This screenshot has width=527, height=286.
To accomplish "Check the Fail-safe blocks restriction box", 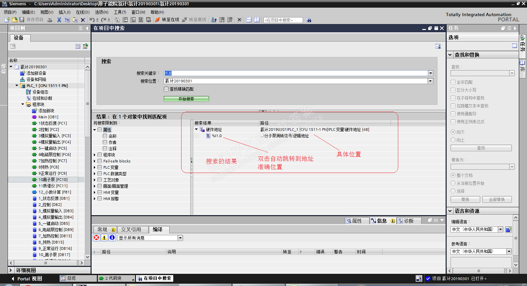I will pos(100,161).
